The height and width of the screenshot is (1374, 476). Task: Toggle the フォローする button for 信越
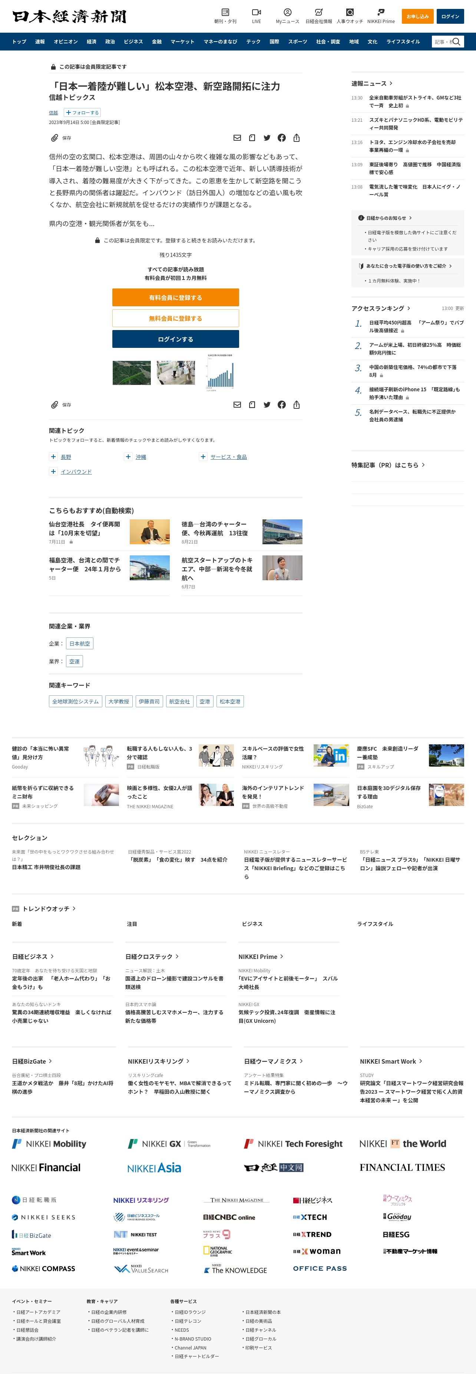pos(82,112)
